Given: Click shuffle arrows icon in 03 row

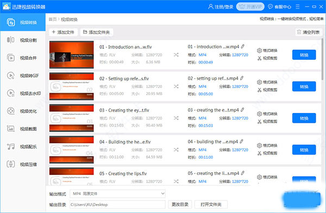Looking at the screenshot, I should pos(176,118).
